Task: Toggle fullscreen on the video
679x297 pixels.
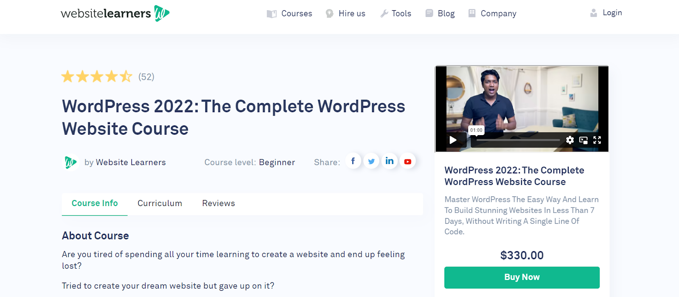Action: [597, 140]
